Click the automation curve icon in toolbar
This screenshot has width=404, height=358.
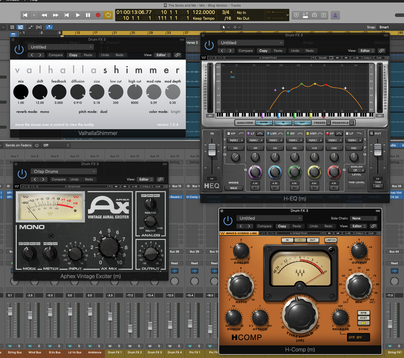click(30, 27)
